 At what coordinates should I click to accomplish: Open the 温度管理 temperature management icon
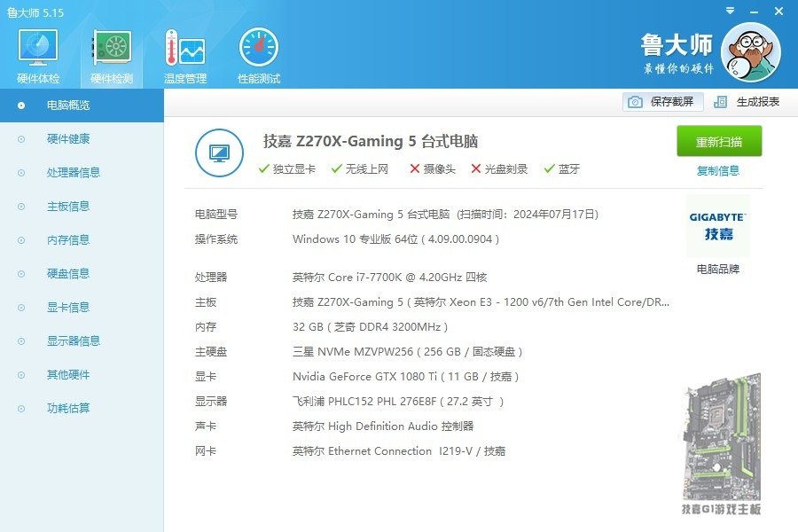click(x=185, y=56)
